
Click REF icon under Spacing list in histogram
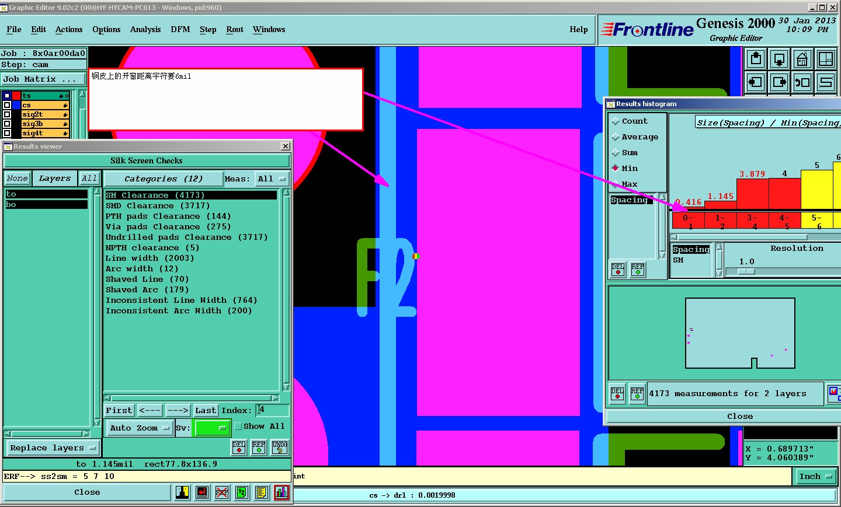coord(638,270)
